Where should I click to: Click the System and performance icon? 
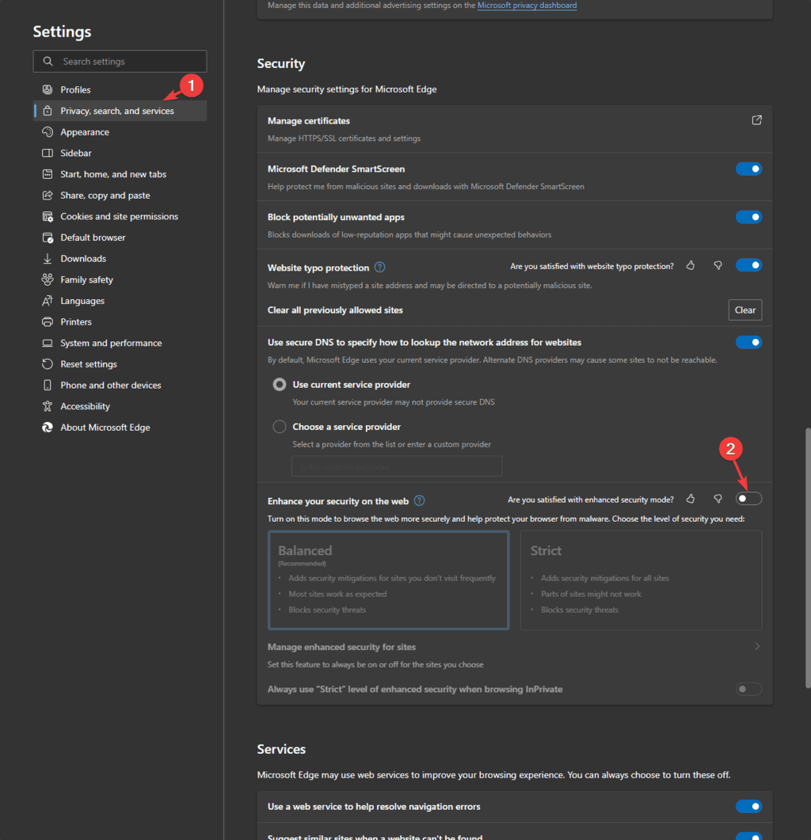point(48,343)
